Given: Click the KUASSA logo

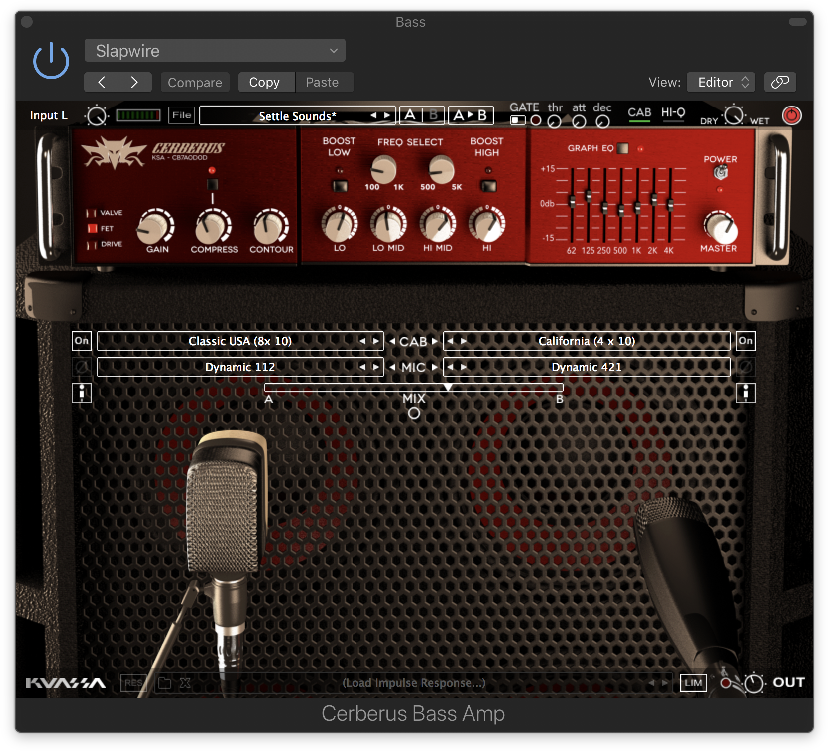Looking at the screenshot, I should click(65, 683).
